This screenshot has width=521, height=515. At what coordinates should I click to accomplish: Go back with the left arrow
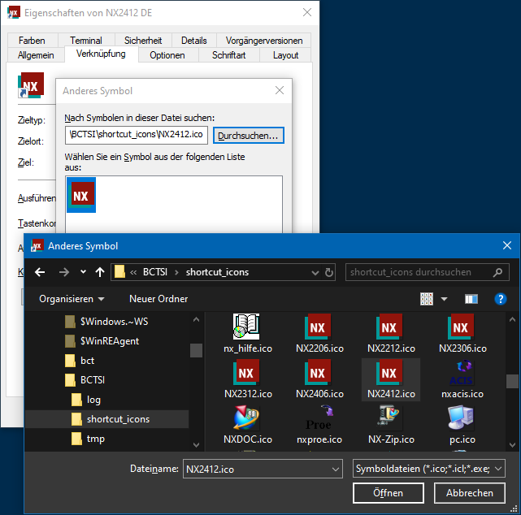[x=40, y=272]
